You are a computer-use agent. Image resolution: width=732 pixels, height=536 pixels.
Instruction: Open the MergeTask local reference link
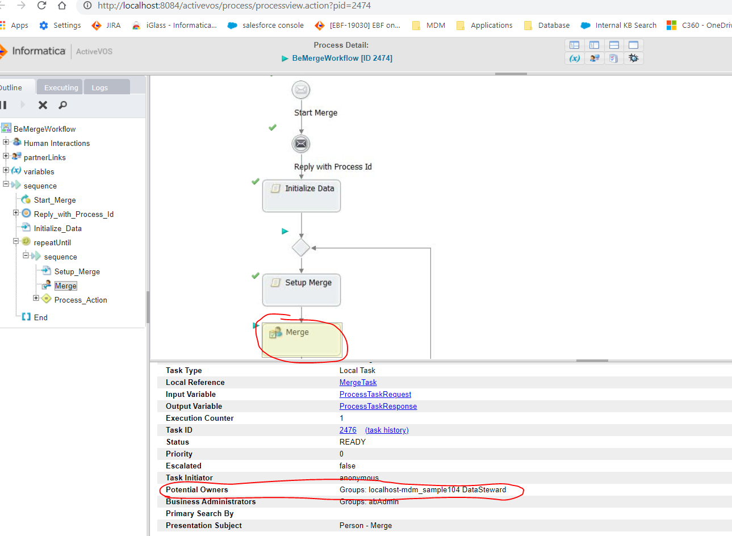click(x=358, y=383)
